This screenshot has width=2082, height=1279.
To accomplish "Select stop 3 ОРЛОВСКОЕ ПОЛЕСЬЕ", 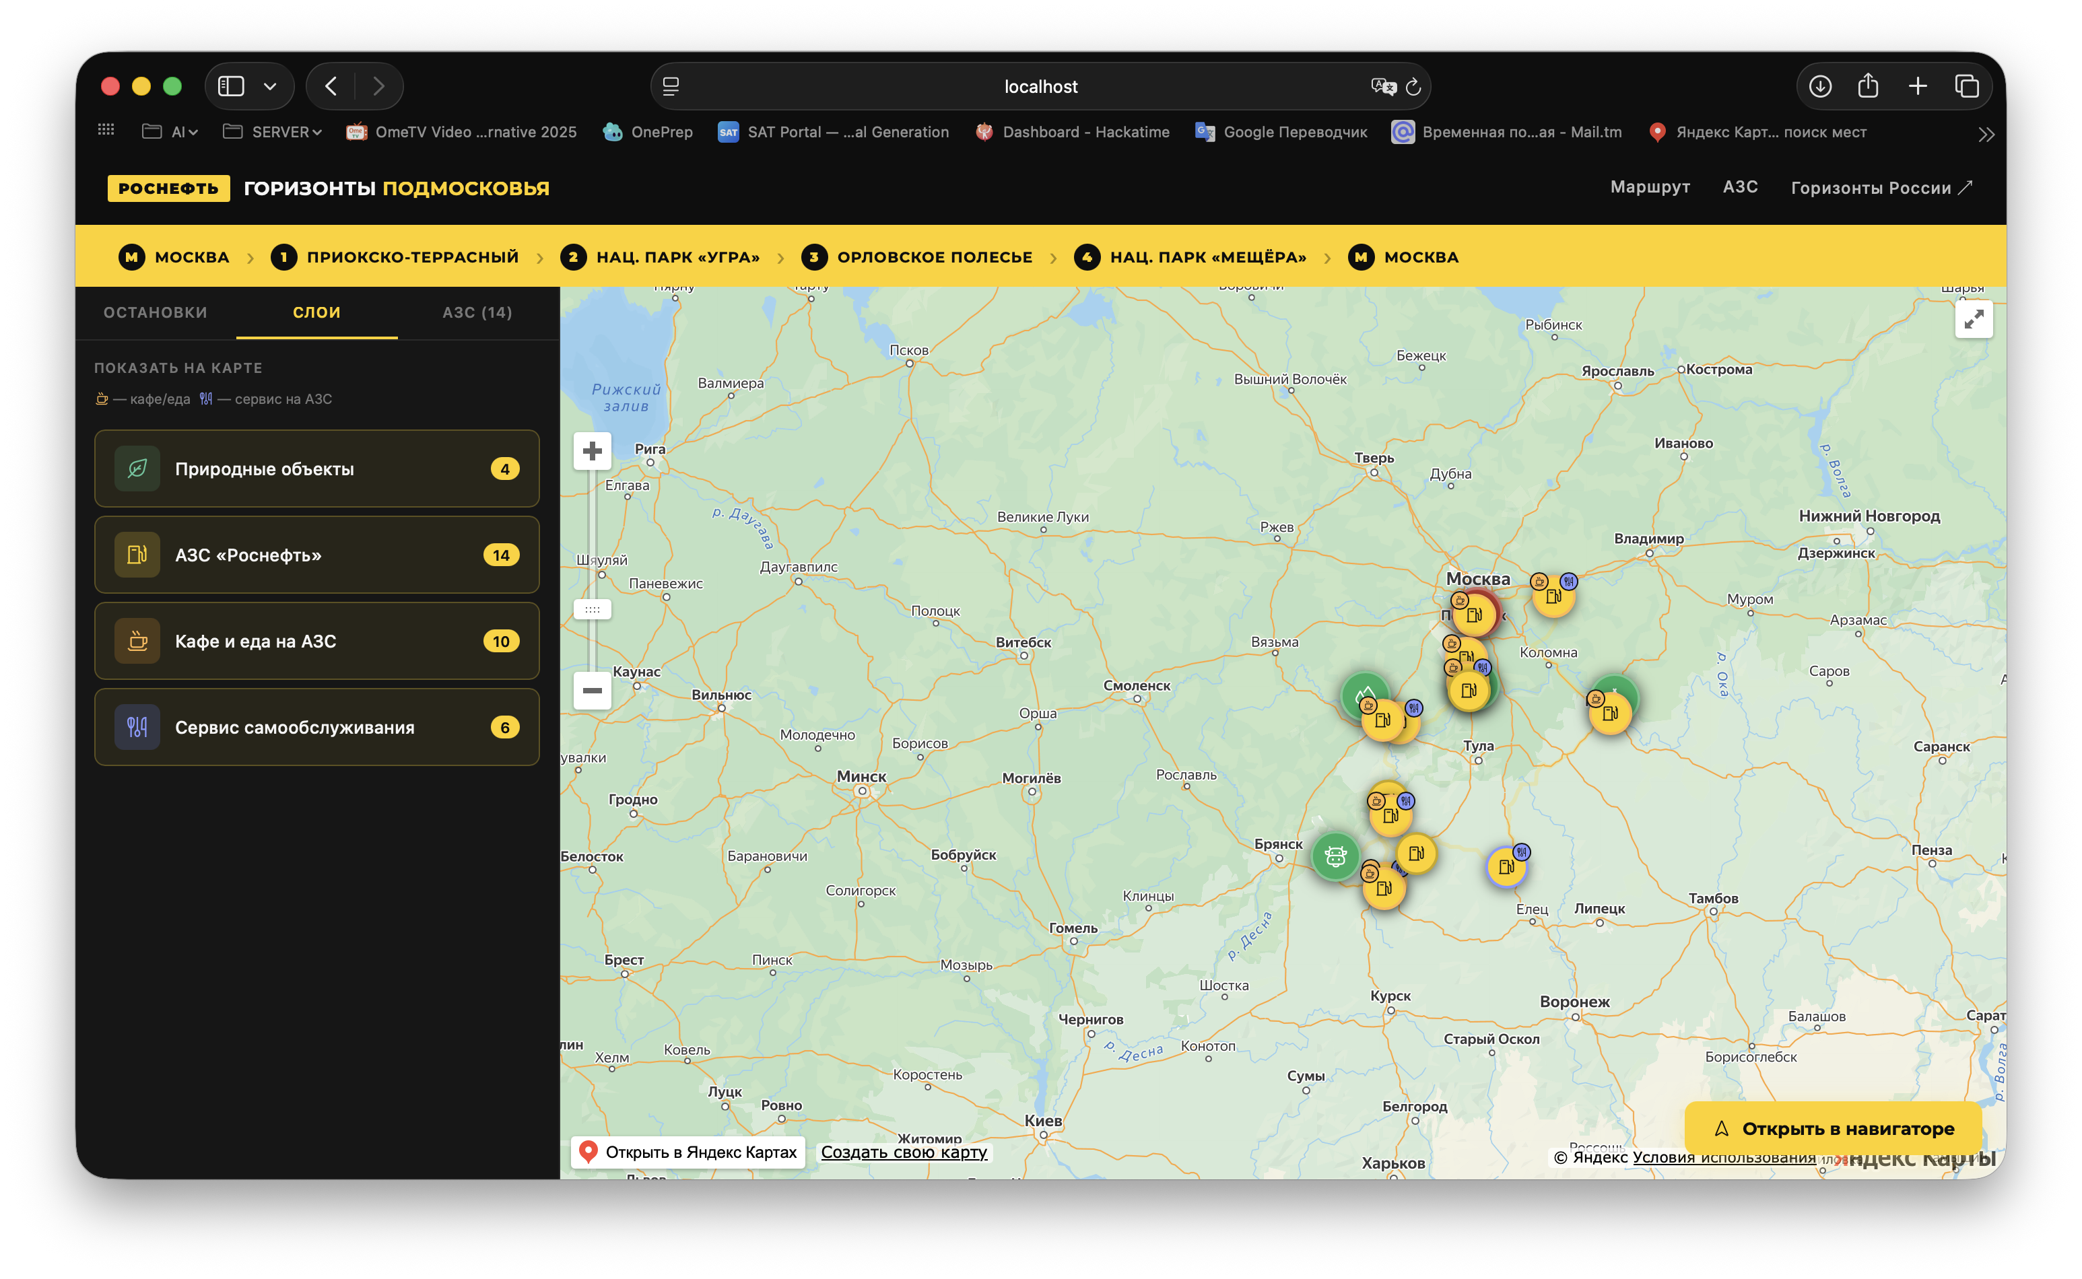I will 917,257.
